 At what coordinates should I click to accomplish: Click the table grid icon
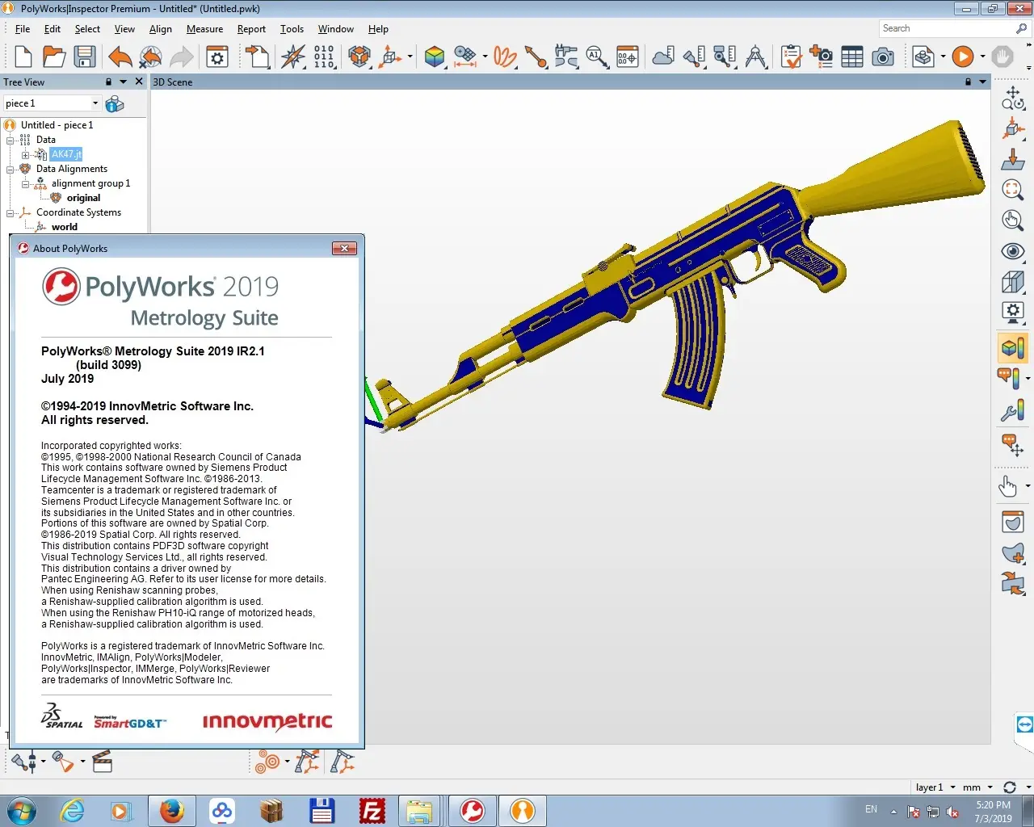[x=852, y=57]
